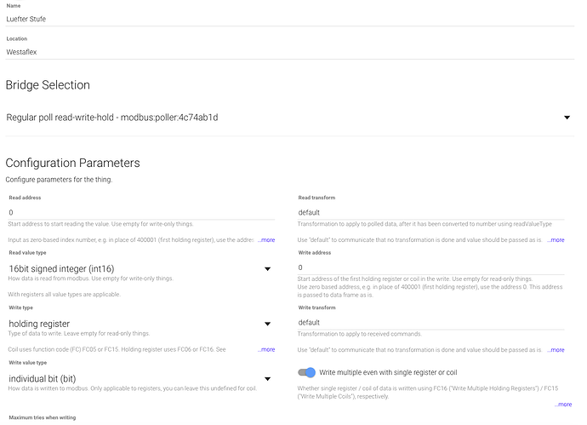587x425 pixels.
Task: Expand '...more' under Write type description
Action: [266, 349]
